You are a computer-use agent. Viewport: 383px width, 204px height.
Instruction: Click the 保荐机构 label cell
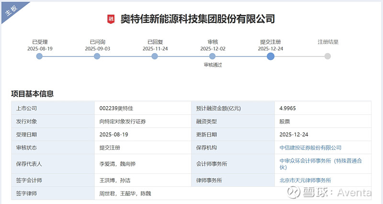pyautogui.click(x=233, y=147)
